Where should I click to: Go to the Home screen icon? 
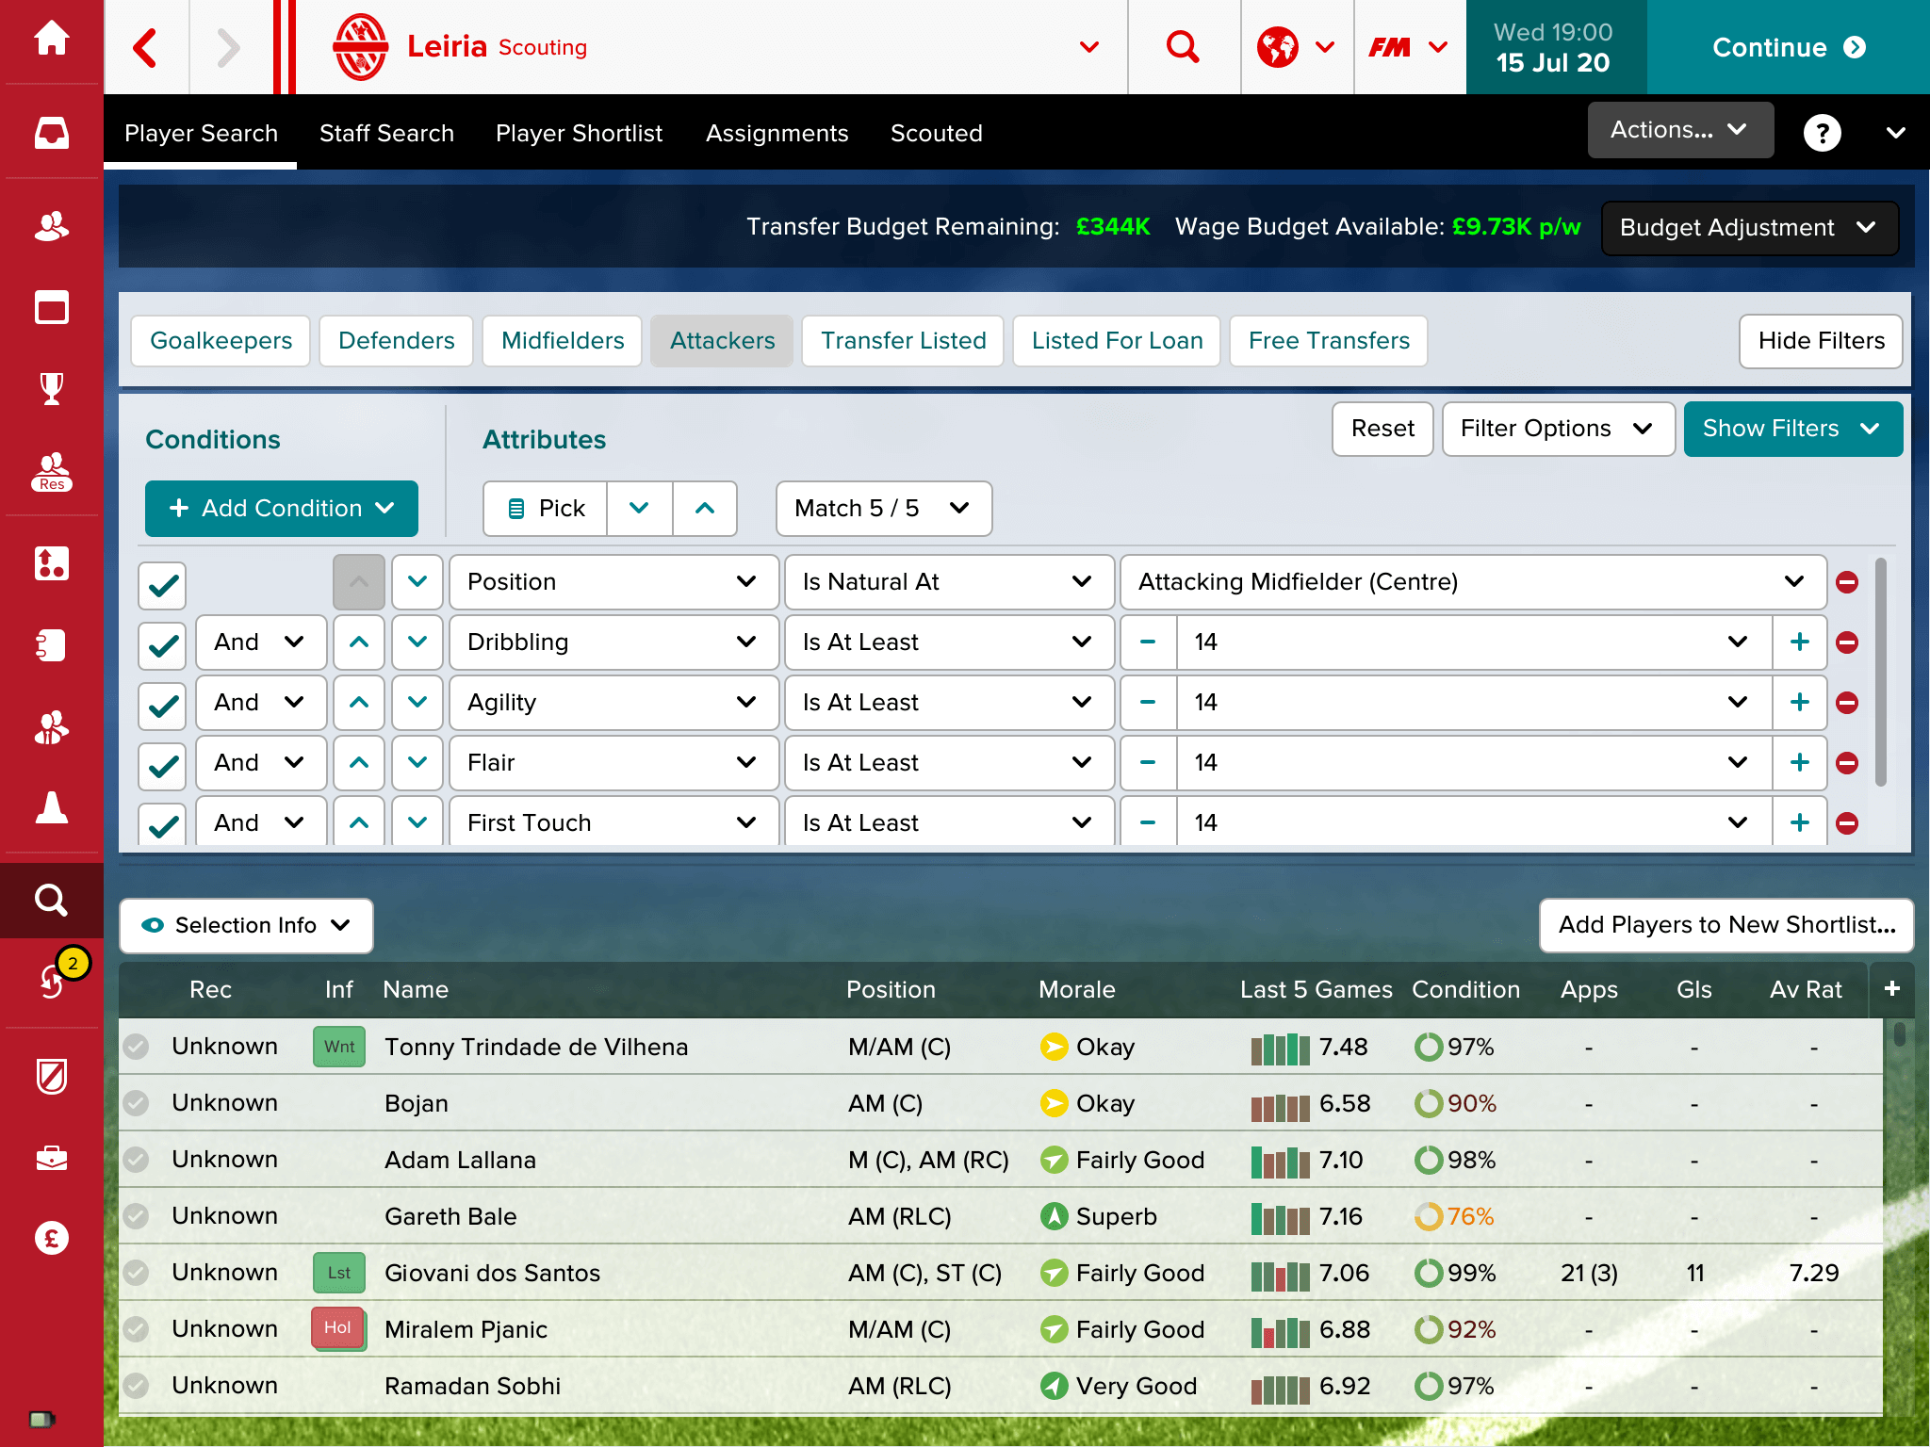(x=51, y=39)
